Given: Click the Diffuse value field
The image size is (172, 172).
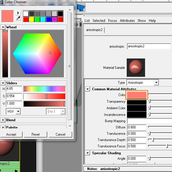Looking at the screenshot, I should coord(137,127).
